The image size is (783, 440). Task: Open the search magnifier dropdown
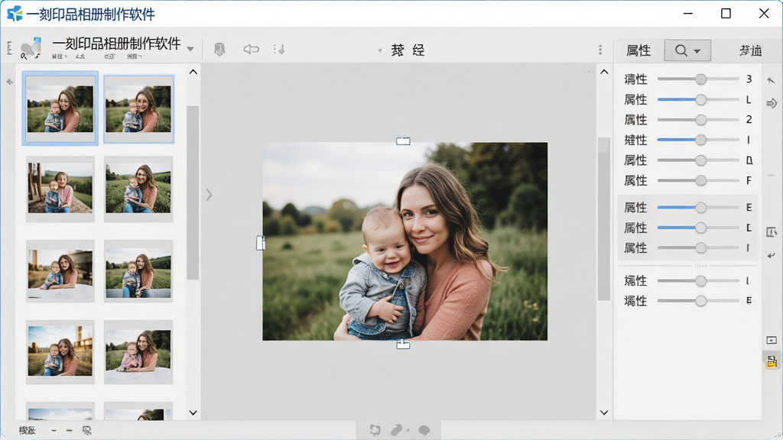(x=687, y=50)
